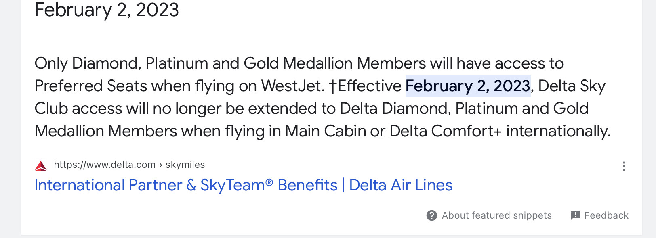
Task: Open International Partner & SkyTeam Benefits link
Action: click(x=243, y=185)
